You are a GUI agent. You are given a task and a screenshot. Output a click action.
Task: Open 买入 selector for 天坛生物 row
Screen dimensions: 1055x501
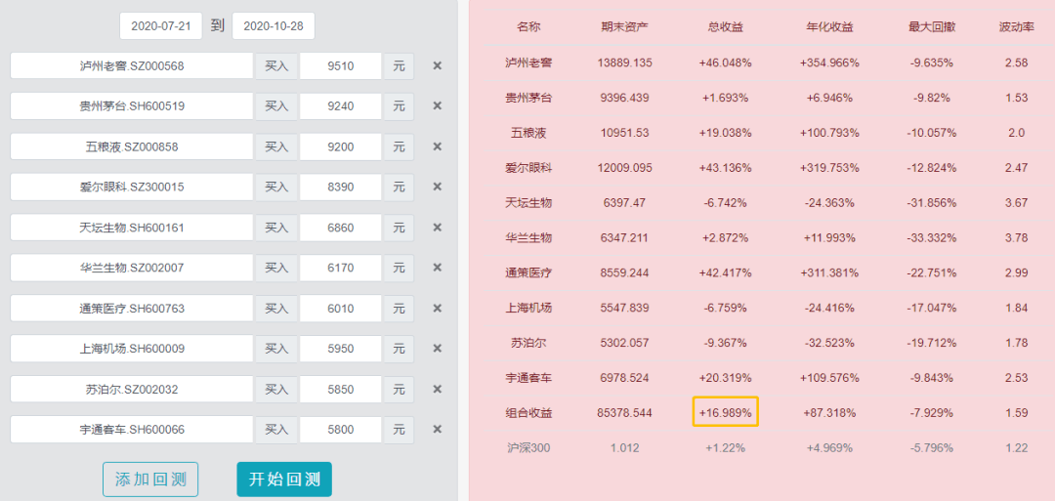tap(275, 228)
